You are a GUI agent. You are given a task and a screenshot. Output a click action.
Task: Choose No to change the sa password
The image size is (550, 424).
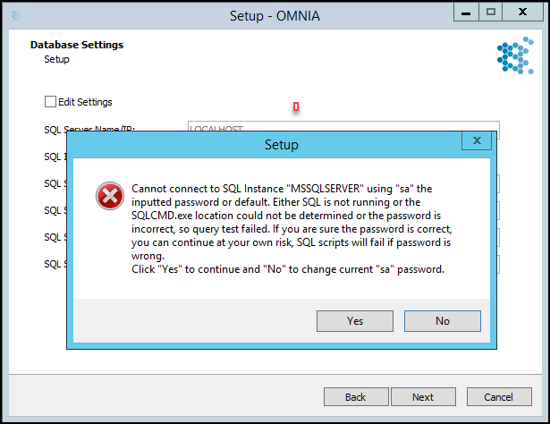tap(443, 321)
